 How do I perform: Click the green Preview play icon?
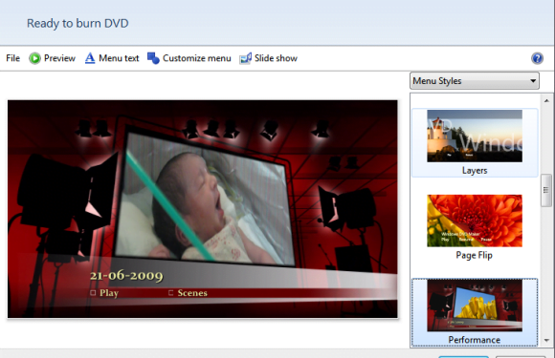coord(34,58)
